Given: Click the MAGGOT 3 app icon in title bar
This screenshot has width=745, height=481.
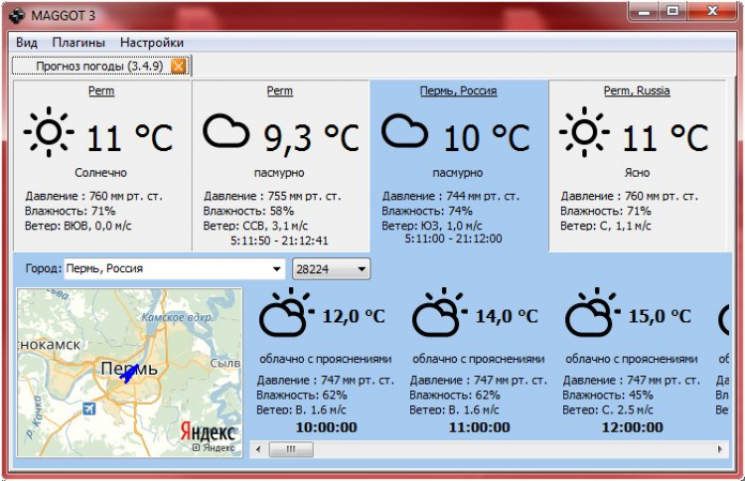Looking at the screenshot, I should [17, 15].
